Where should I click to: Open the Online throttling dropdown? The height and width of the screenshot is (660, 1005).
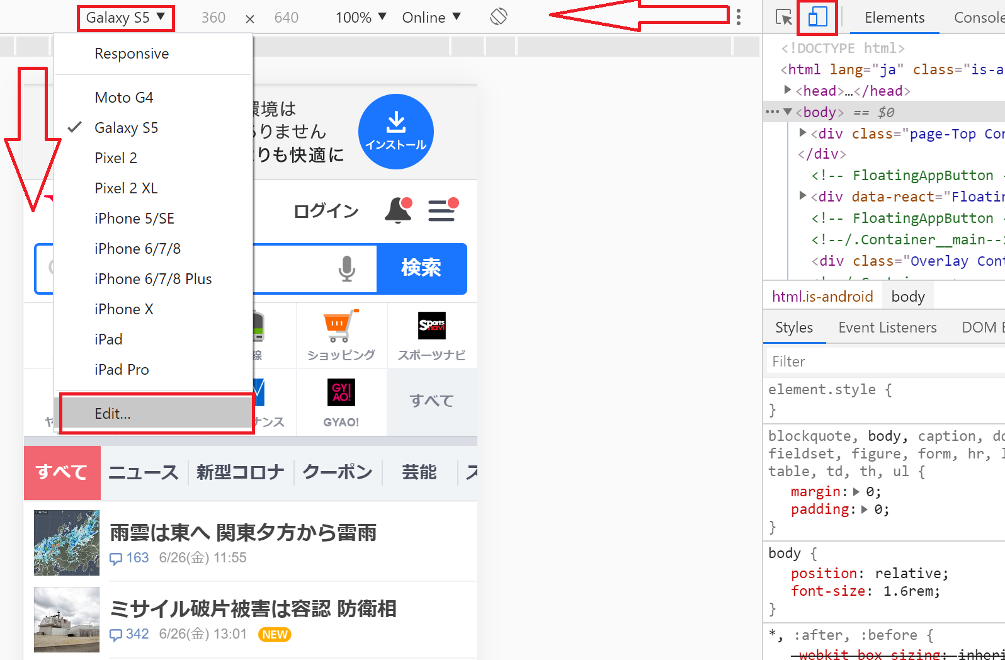coord(431,18)
